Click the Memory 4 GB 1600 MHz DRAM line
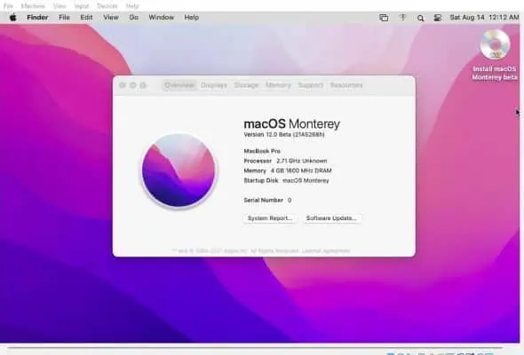Viewport: 524px width, 355px height. click(288, 170)
